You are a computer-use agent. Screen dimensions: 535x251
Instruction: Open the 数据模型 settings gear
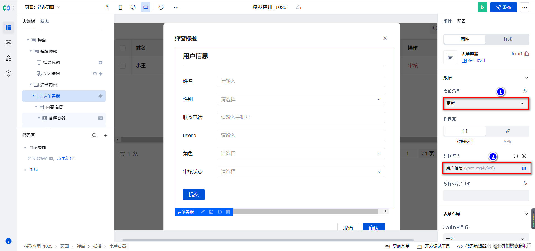point(524,156)
